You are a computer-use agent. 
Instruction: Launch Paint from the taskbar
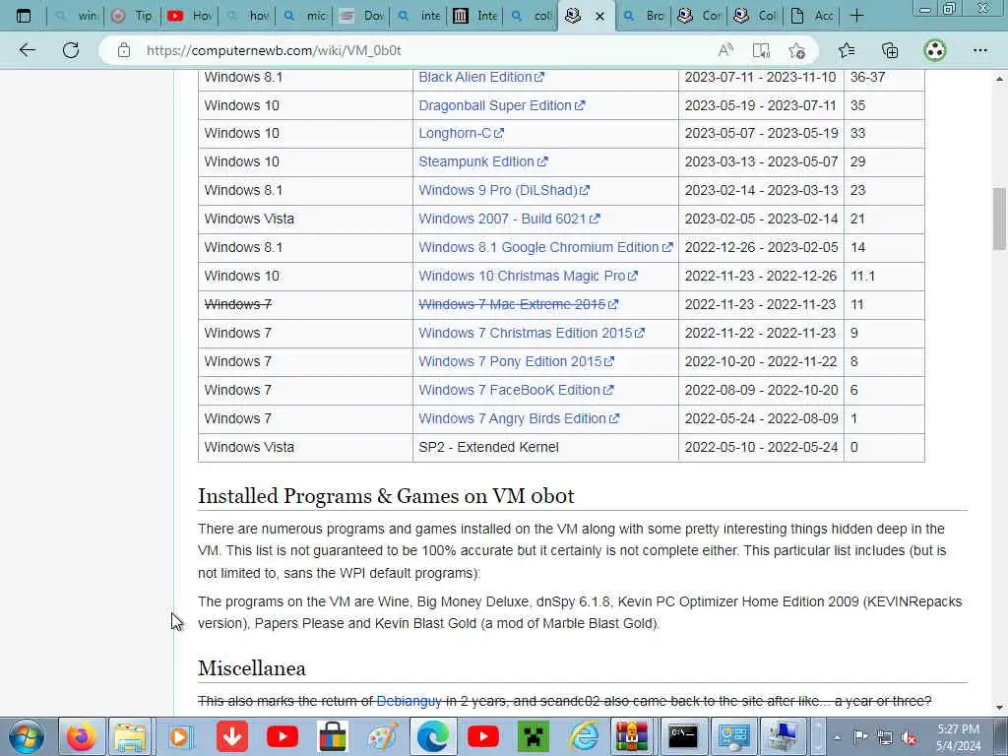[x=383, y=736]
